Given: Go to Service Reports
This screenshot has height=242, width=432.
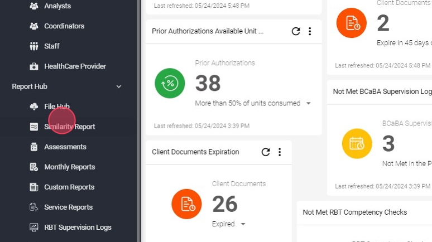Looking at the screenshot, I should tap(68, 207).
